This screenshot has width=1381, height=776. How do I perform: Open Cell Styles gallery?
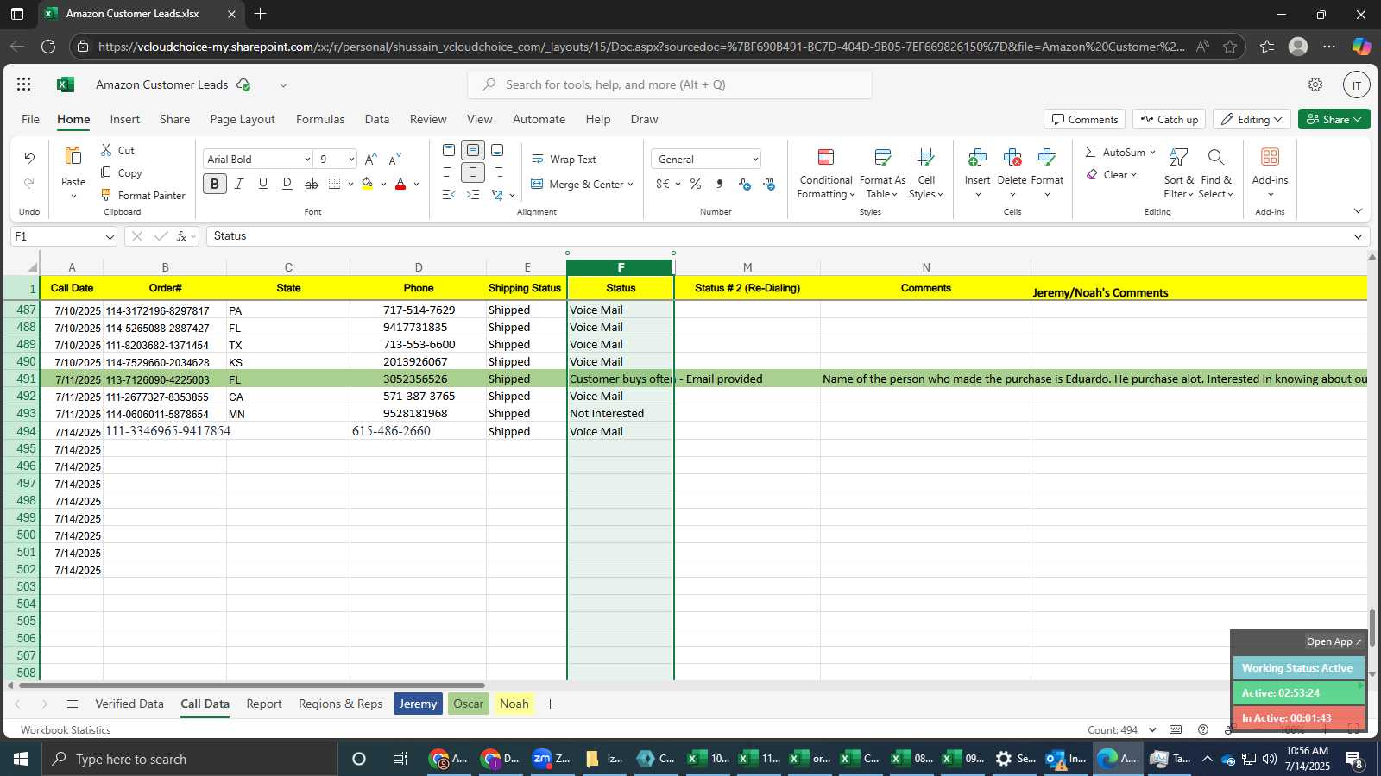click(926, 173)
